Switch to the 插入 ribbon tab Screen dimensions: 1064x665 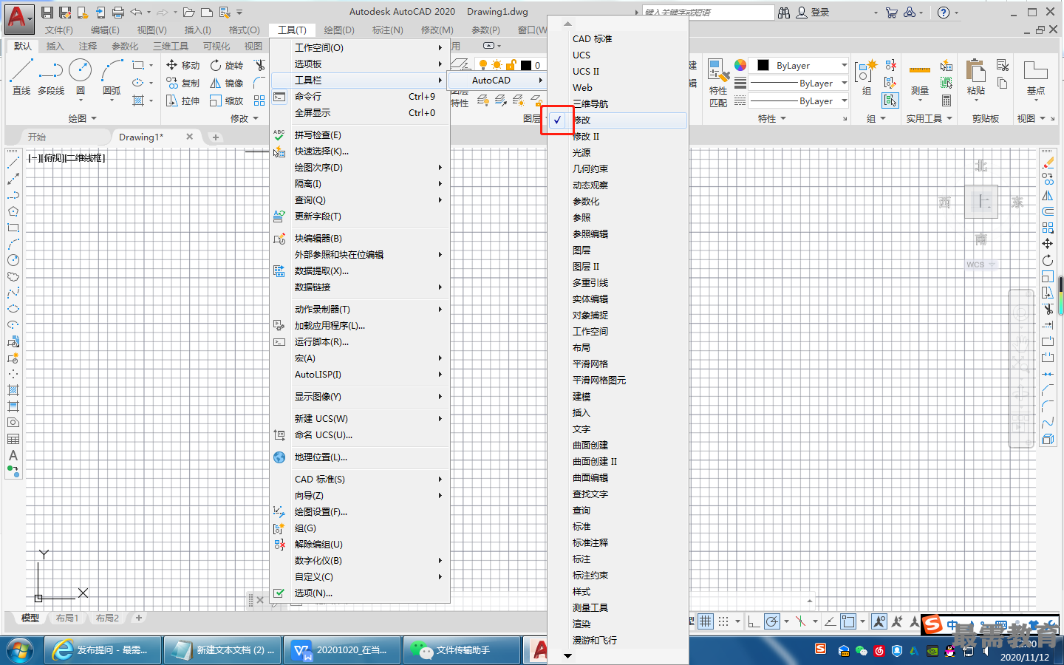55,46
